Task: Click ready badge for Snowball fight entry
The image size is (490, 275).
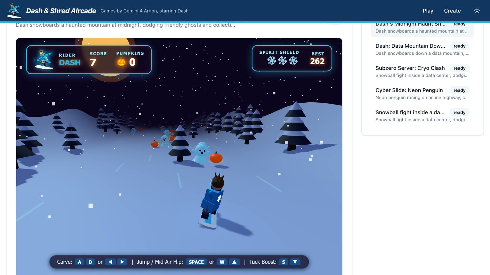Action: click(x=459, y=112)
